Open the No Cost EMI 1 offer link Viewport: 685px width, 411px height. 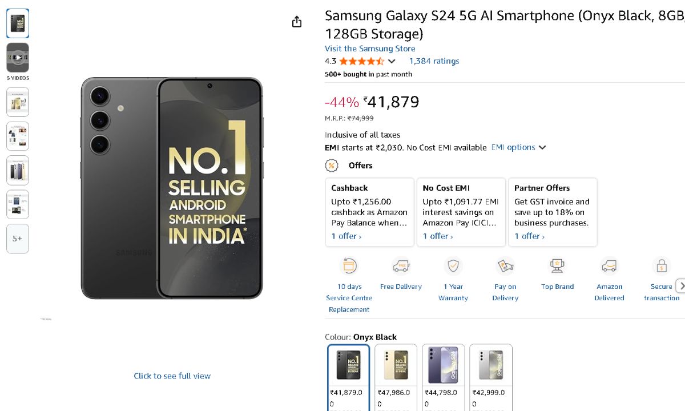point(438,236)
